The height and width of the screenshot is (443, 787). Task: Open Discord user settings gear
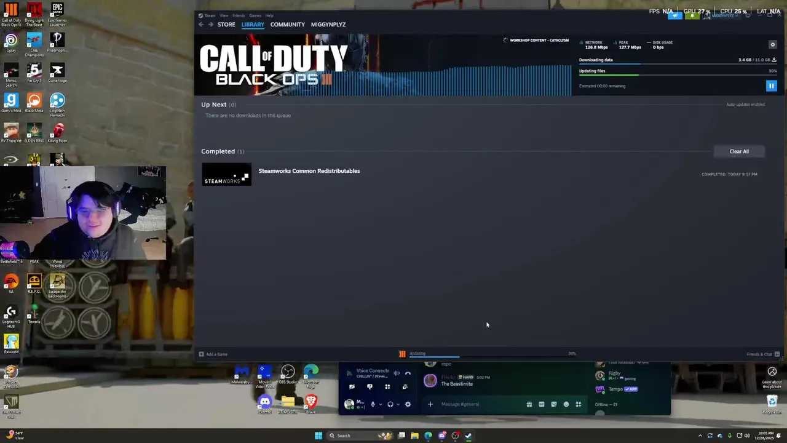pos(408,404)
